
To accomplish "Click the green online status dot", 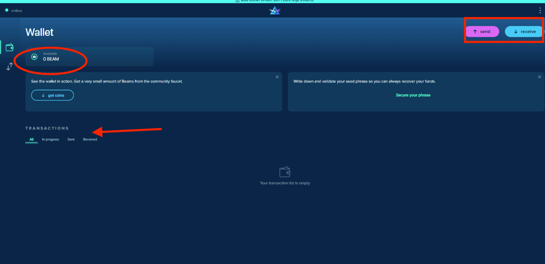I will 7,10.
